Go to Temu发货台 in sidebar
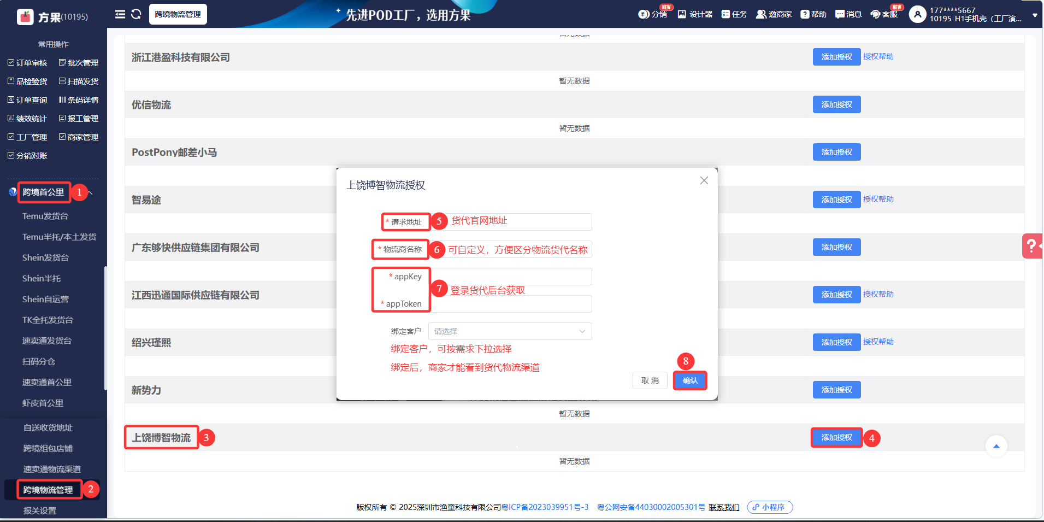Viewport: 1044px width, 522px height. coord(45,216)
